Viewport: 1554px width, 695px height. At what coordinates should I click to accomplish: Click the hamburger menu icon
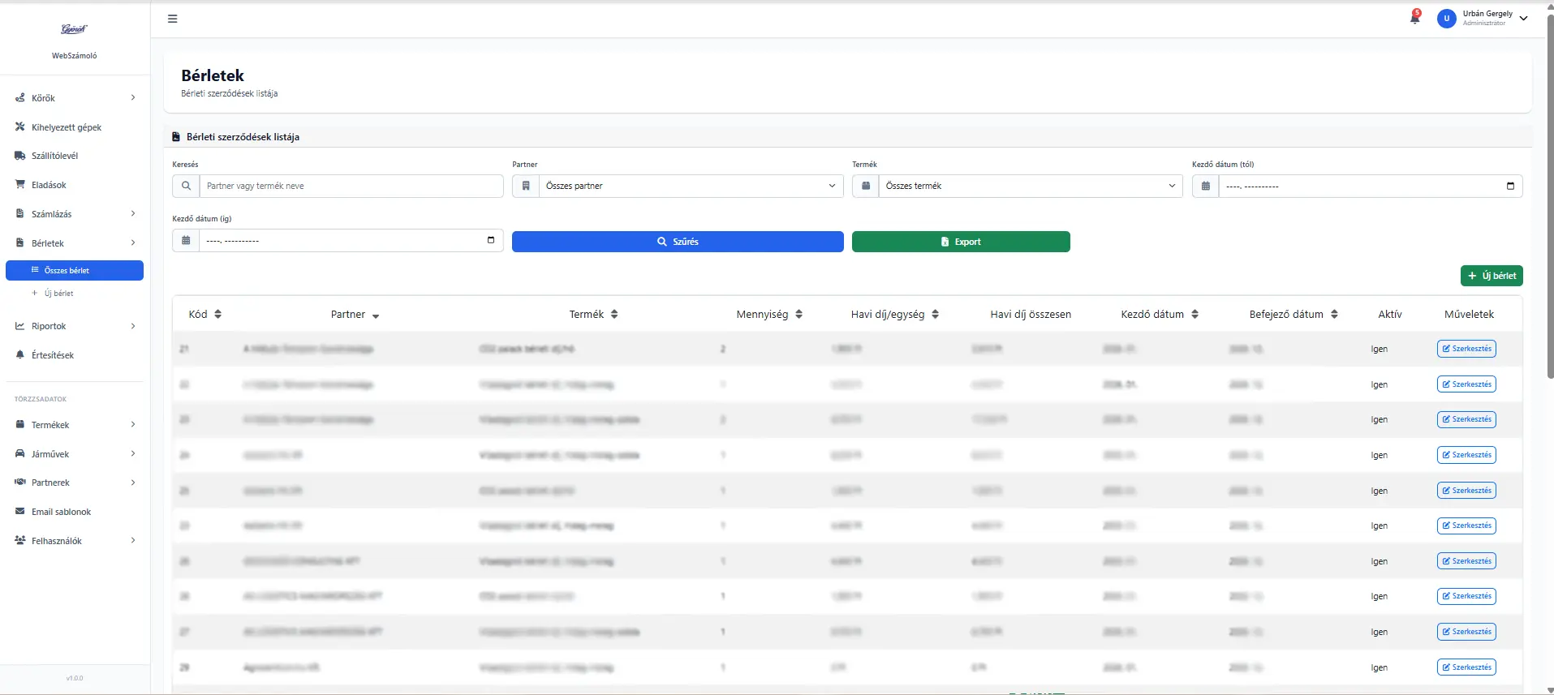click(x=172, y=19)
